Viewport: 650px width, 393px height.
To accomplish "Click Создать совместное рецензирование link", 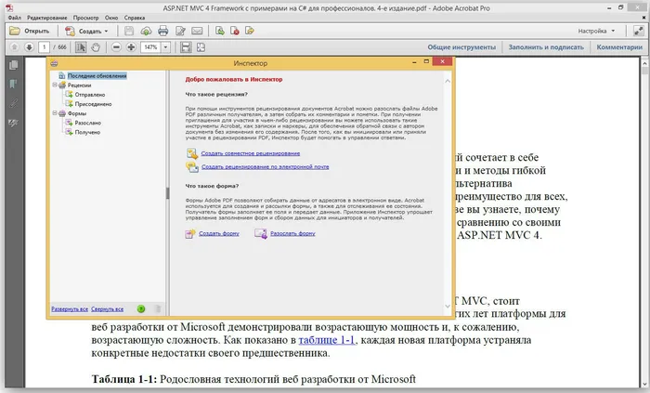I will coord(251,153).
